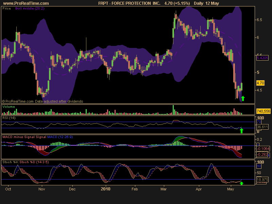Click the Dec label on time axis
This screenshot has width=272, height=204.
click(x=72, y=189)
